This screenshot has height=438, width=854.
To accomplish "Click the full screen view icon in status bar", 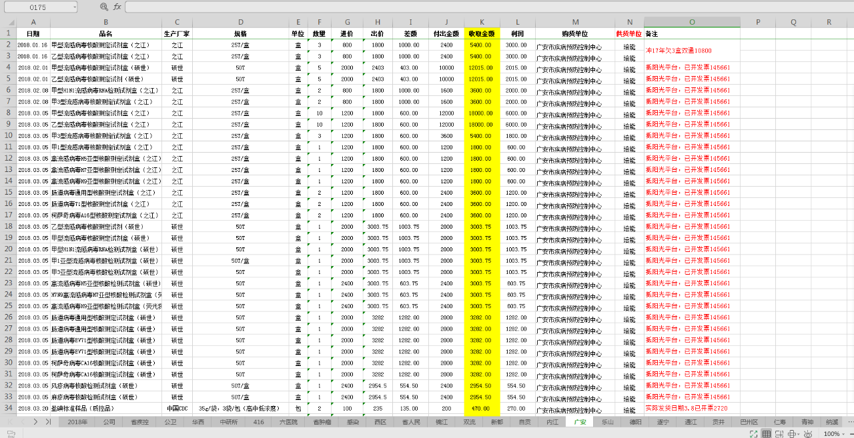I will click(753, 434).
